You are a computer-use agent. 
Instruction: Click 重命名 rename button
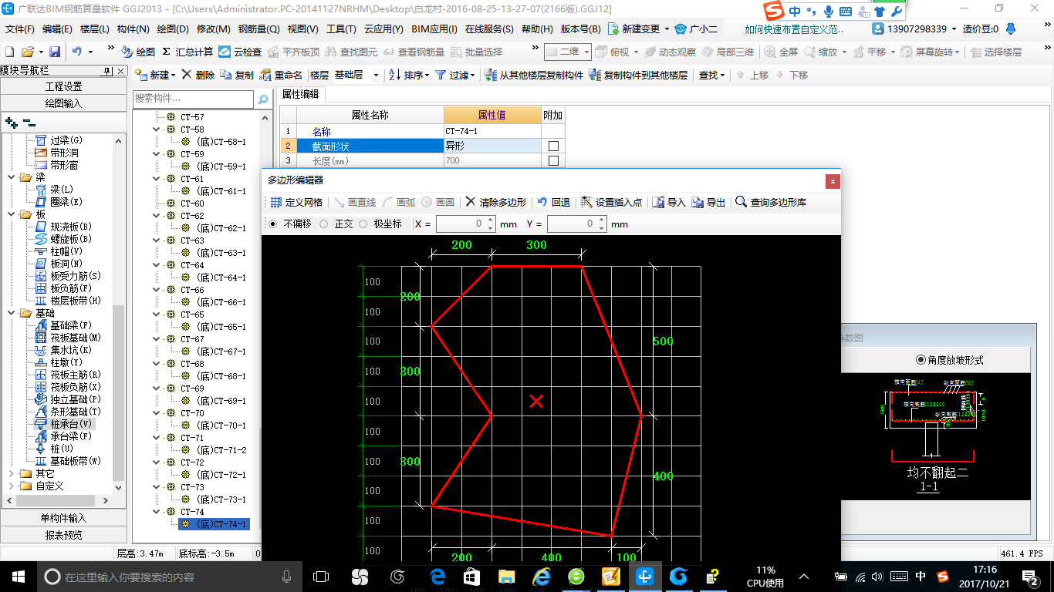pyautogui.click(x=281, y=75)
